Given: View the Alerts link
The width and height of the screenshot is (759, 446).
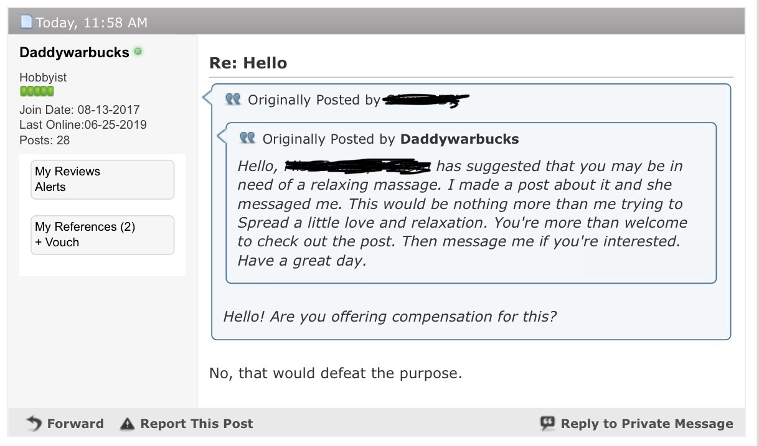Looking at the screenshot, I should [50, 187].
